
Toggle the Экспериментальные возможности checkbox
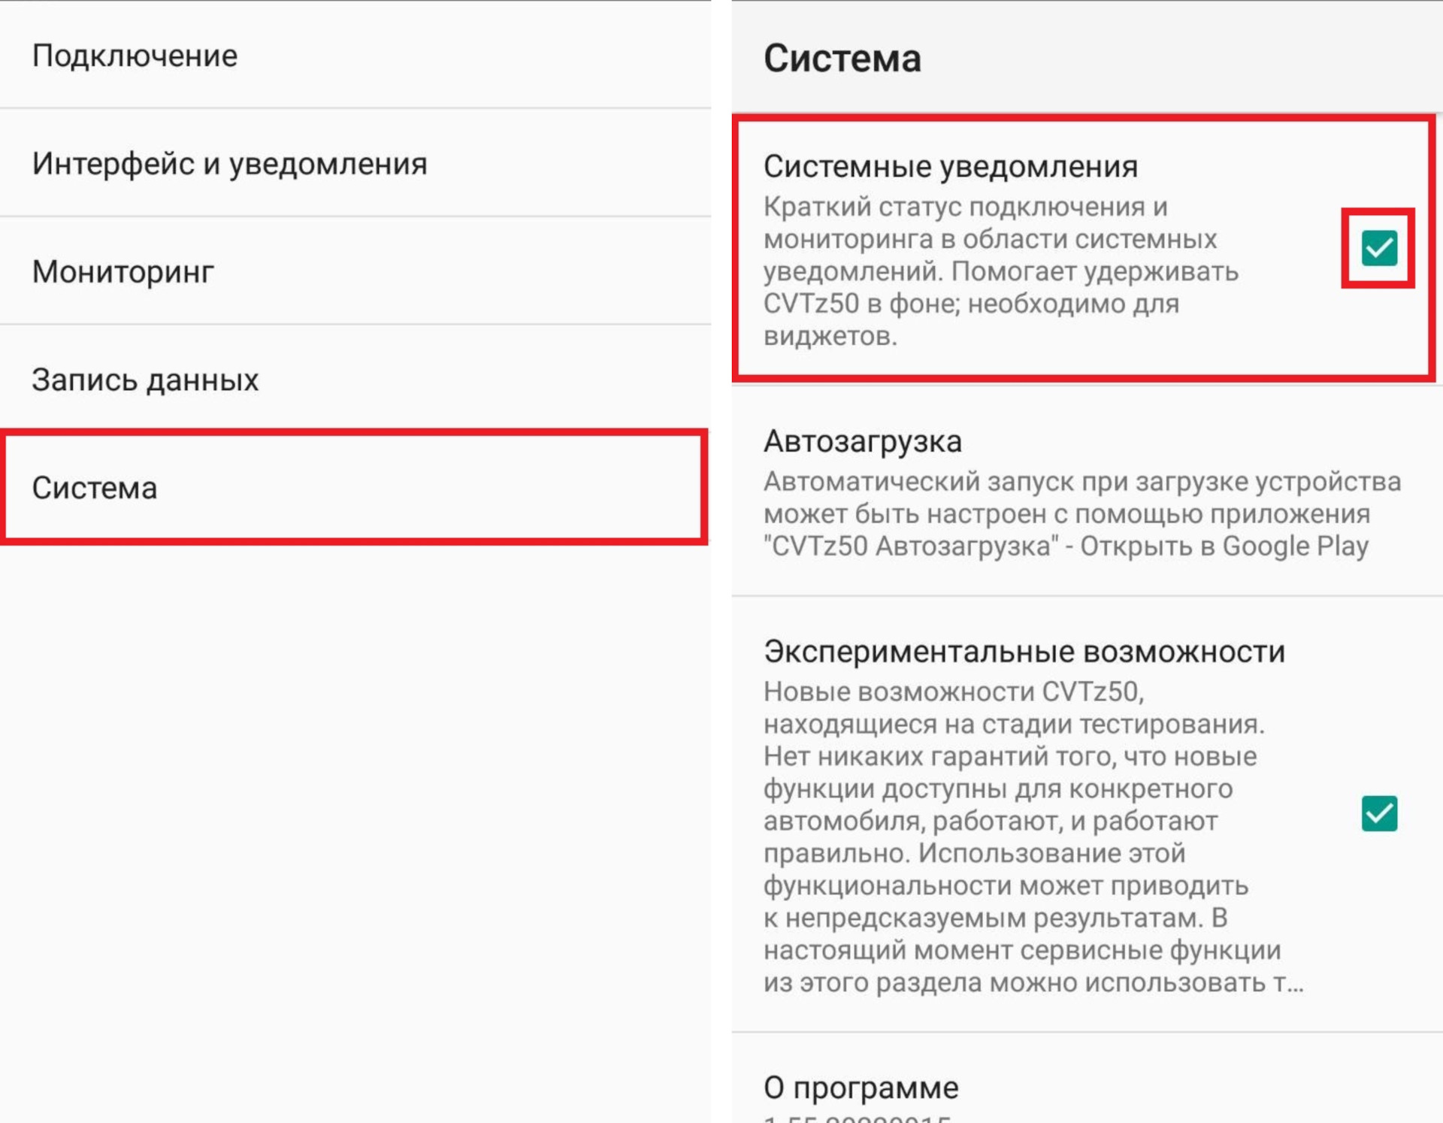click(x=1378, y=813)
